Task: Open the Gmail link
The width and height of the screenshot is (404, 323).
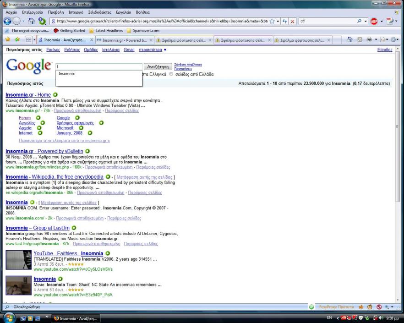Action: tap(129, 50)
